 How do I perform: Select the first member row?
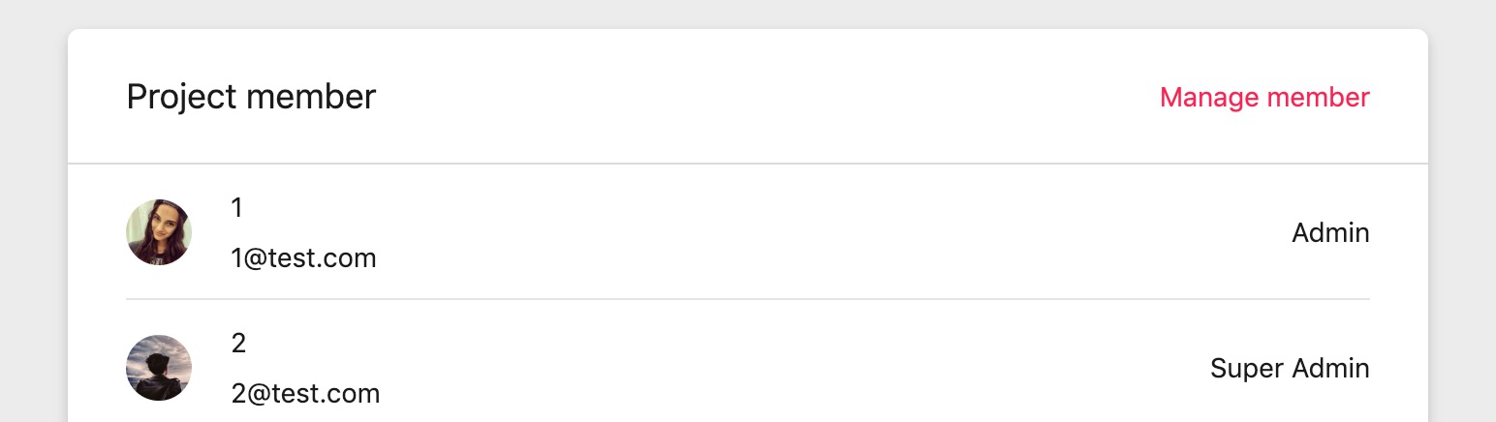pos(748,232)
